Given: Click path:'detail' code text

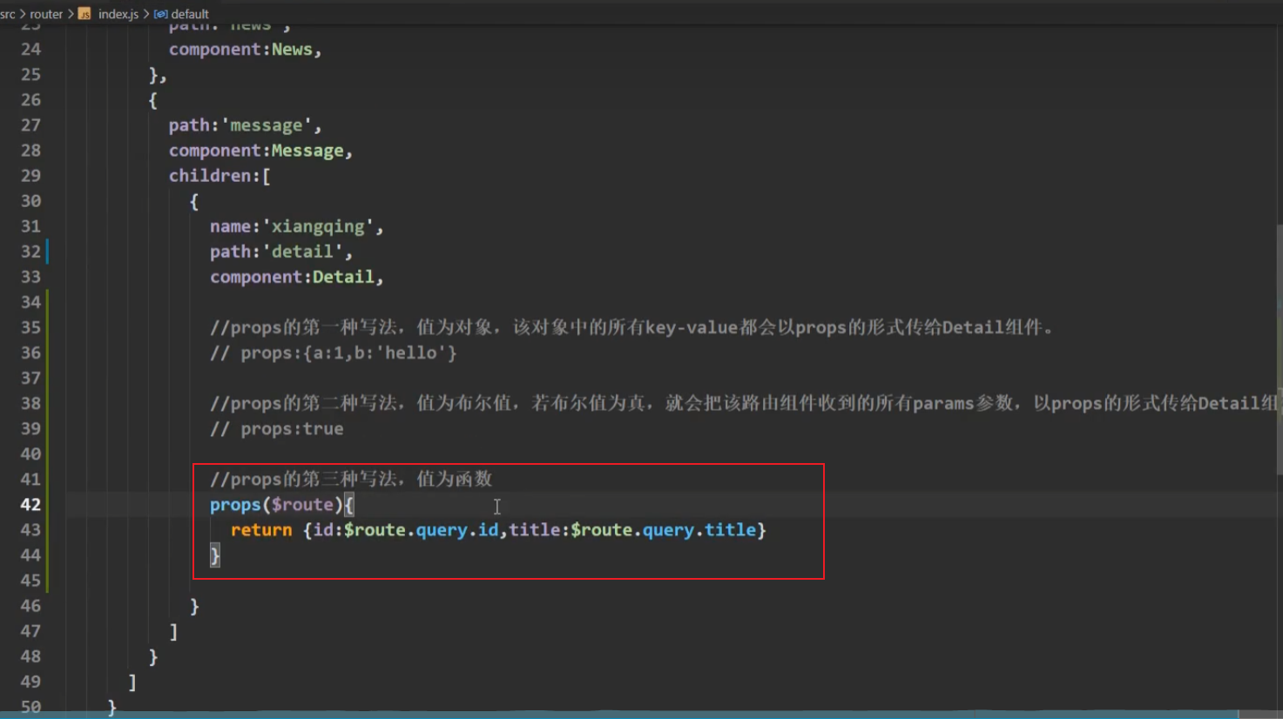Looking at the screenshot, I should click(x=280, y=252).
